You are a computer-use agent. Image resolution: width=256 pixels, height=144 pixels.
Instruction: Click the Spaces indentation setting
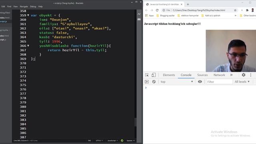[130, 140]
